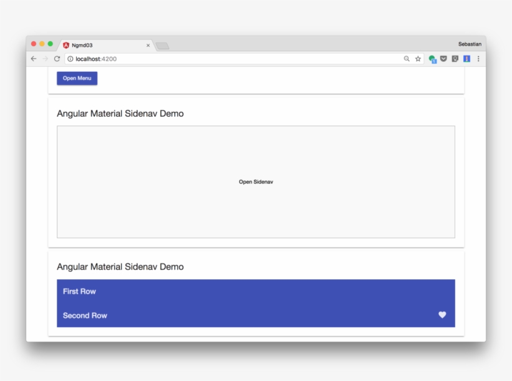Click the zoom magnifier icon in address bar

point(406,59)
